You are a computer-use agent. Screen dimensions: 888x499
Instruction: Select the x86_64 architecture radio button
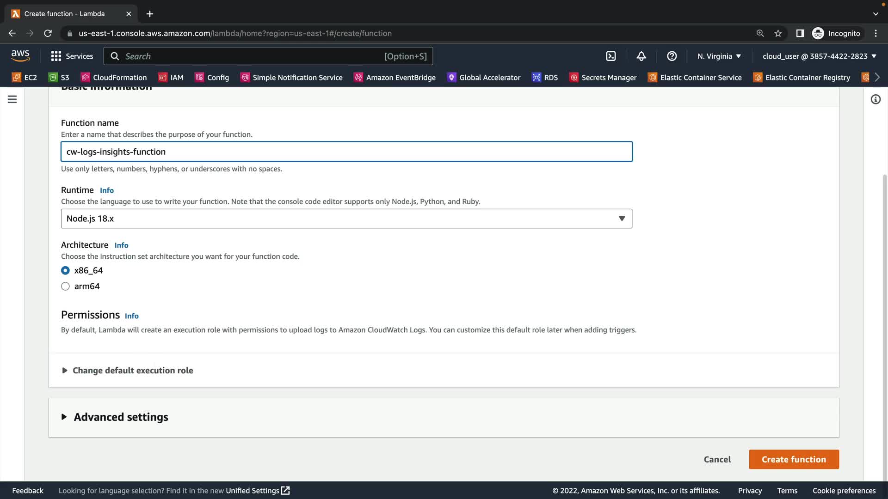click(65, 270)
